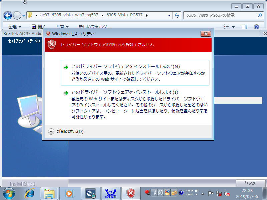Select the 6305_Vista_PG537 breadcrumb in address bar
Viewport: 267px width, 200px height.
pyautogui.click(x=124, y=15)
